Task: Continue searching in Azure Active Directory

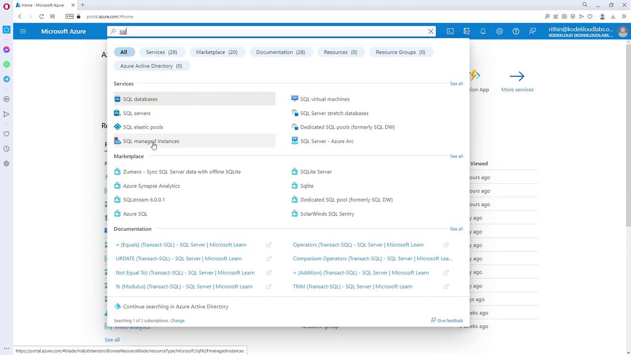Action: point(175,307)
